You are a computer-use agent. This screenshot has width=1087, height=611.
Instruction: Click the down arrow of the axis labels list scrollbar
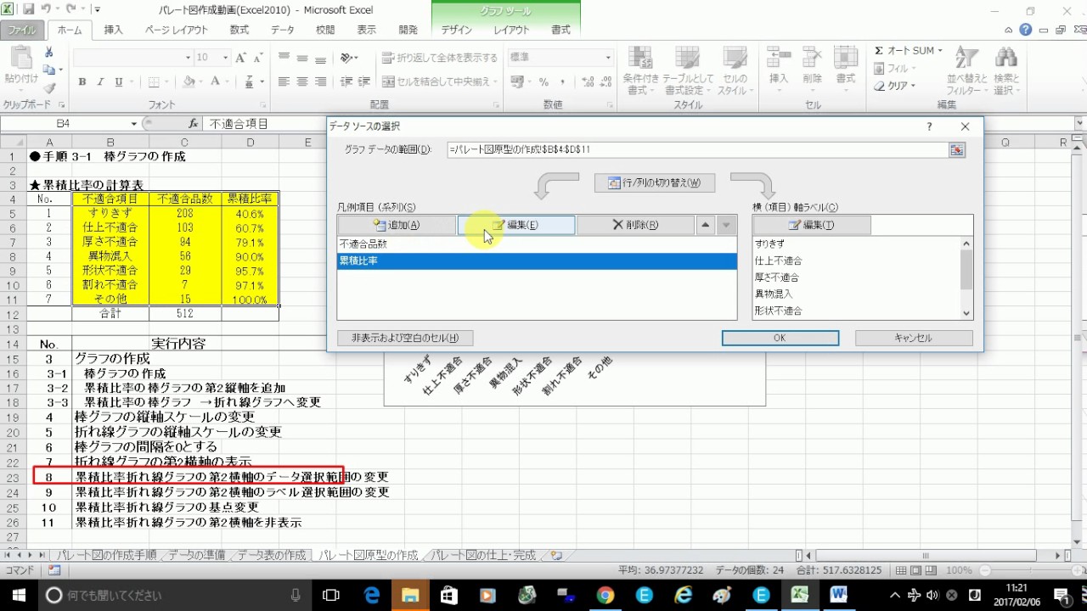(966, 312)
